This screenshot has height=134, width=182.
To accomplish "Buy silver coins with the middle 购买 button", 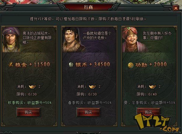I will [x=88, y=112].
